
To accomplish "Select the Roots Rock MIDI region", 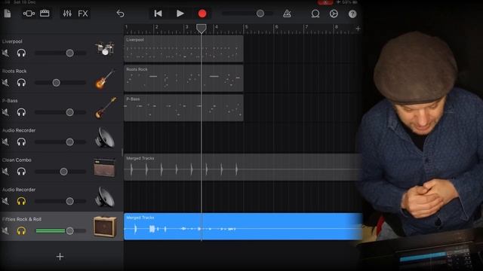I will tap(183, 78).
